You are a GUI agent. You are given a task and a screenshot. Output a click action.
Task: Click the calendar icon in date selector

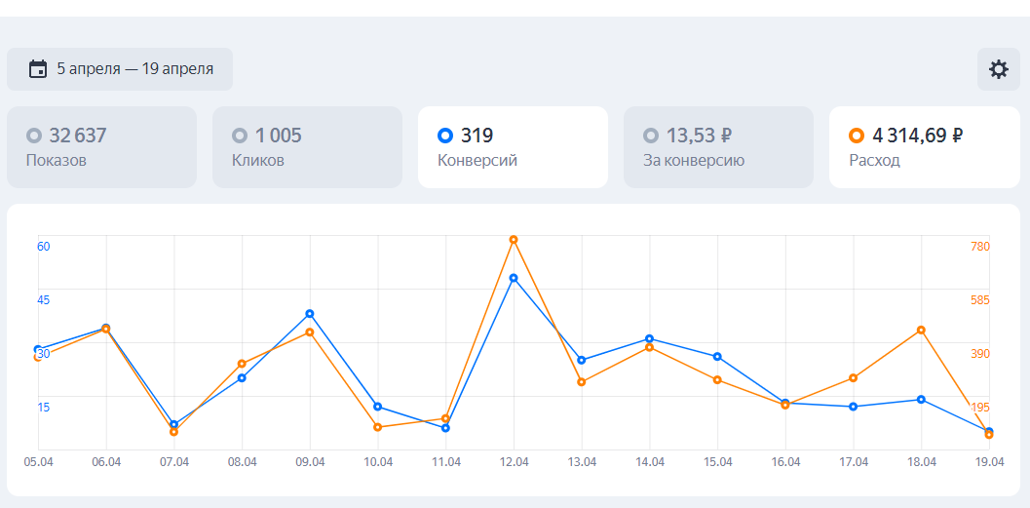coord(38,69)
